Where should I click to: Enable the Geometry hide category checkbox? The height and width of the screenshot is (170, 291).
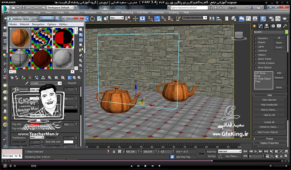pyautogui.click(x=256, y=38)
